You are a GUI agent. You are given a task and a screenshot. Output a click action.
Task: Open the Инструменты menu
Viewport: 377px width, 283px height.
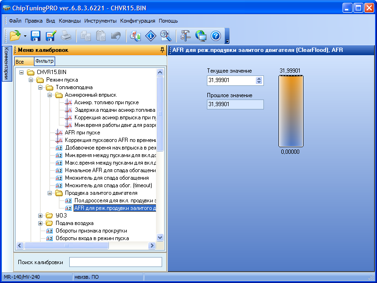[x=100, y=21]
